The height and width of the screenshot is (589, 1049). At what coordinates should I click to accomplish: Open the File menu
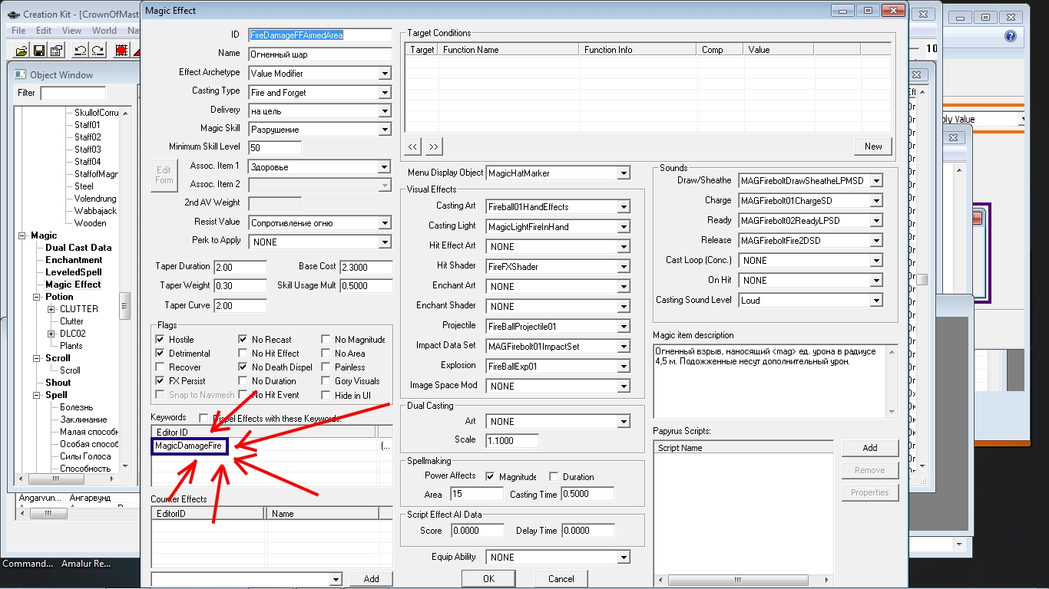click(18, 31)
